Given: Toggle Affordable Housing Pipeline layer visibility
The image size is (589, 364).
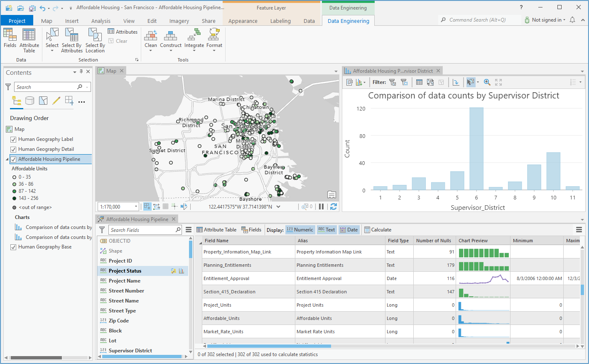Looking at the screenshot, I should click(x=13, y=159).
